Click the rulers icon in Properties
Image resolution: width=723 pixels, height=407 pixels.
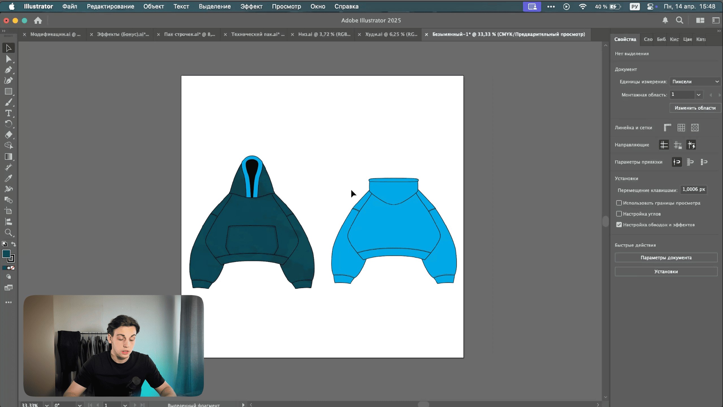667,128
